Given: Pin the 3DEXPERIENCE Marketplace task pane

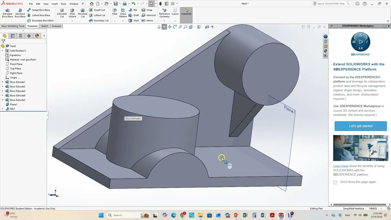Looking at the screenshot, I should tap(389, 26).
